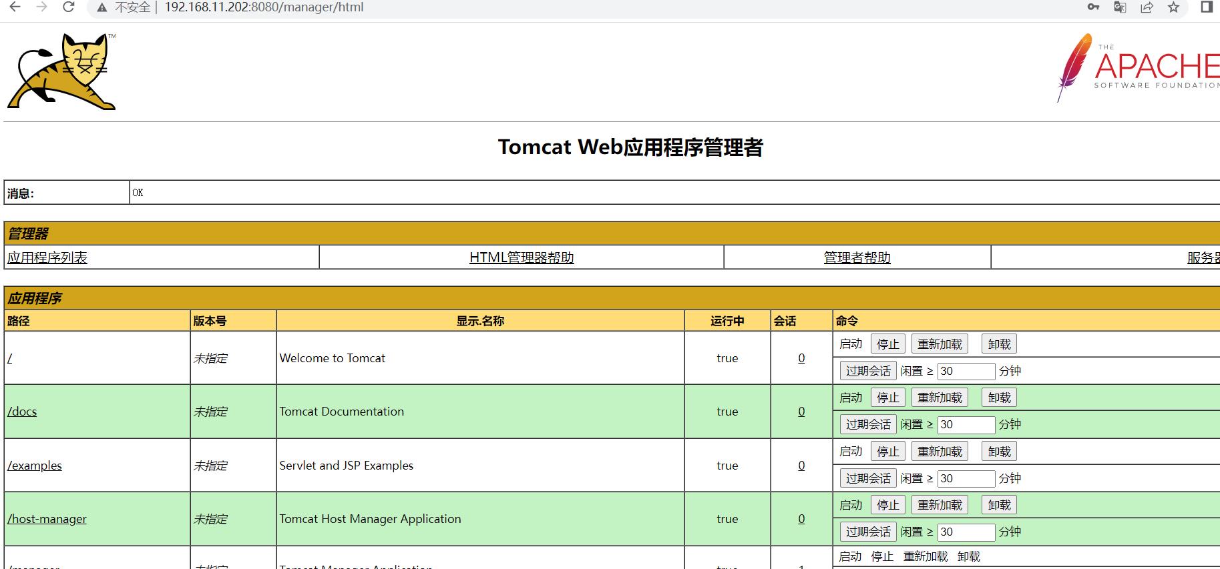Click the browser back arrow

click(15, 7)
